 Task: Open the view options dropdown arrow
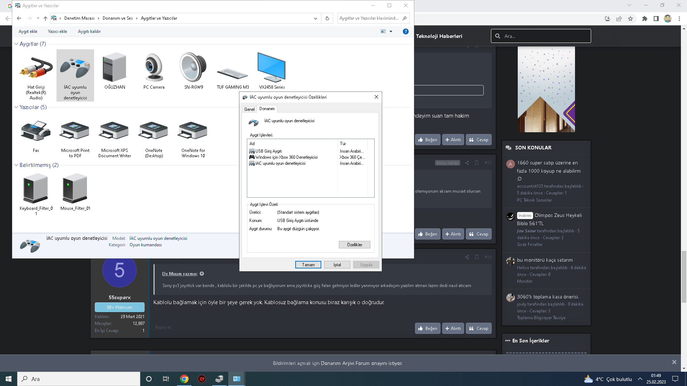391,31
